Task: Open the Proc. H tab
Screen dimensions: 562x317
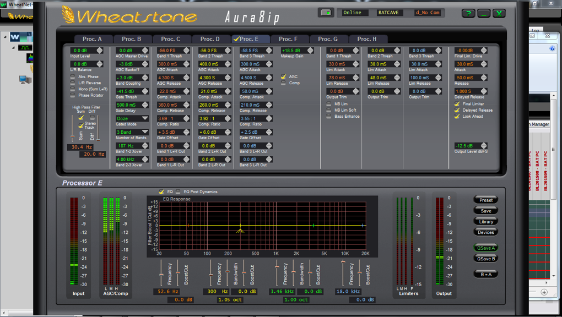Action: click(367, 39)
